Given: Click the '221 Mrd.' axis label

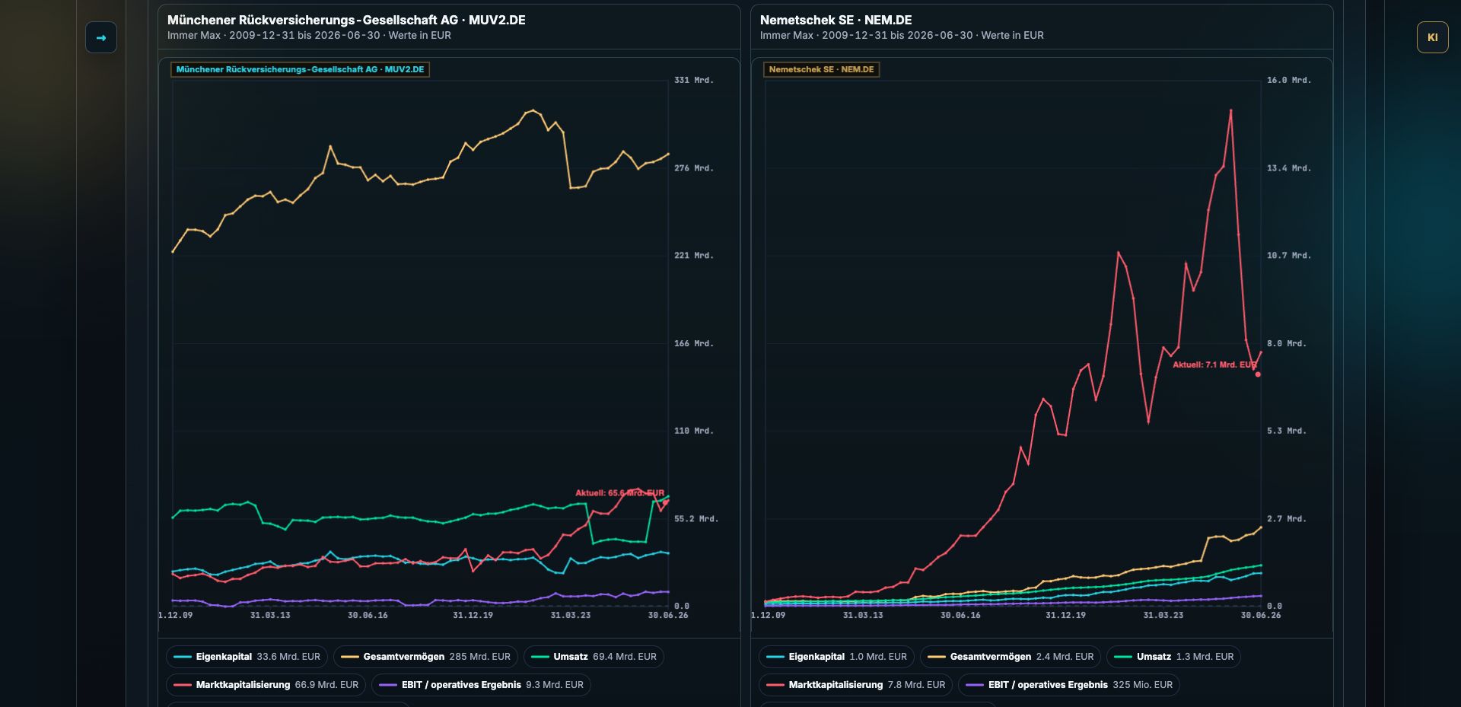Looking at the screenshot, I should [694, 256].
